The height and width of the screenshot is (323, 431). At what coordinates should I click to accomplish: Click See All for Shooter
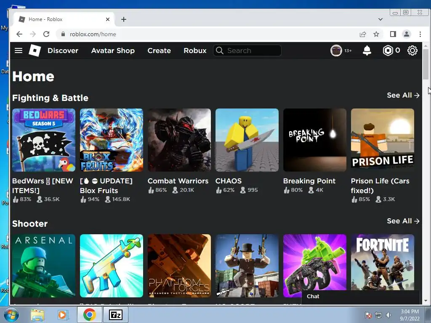click(403, 221)
